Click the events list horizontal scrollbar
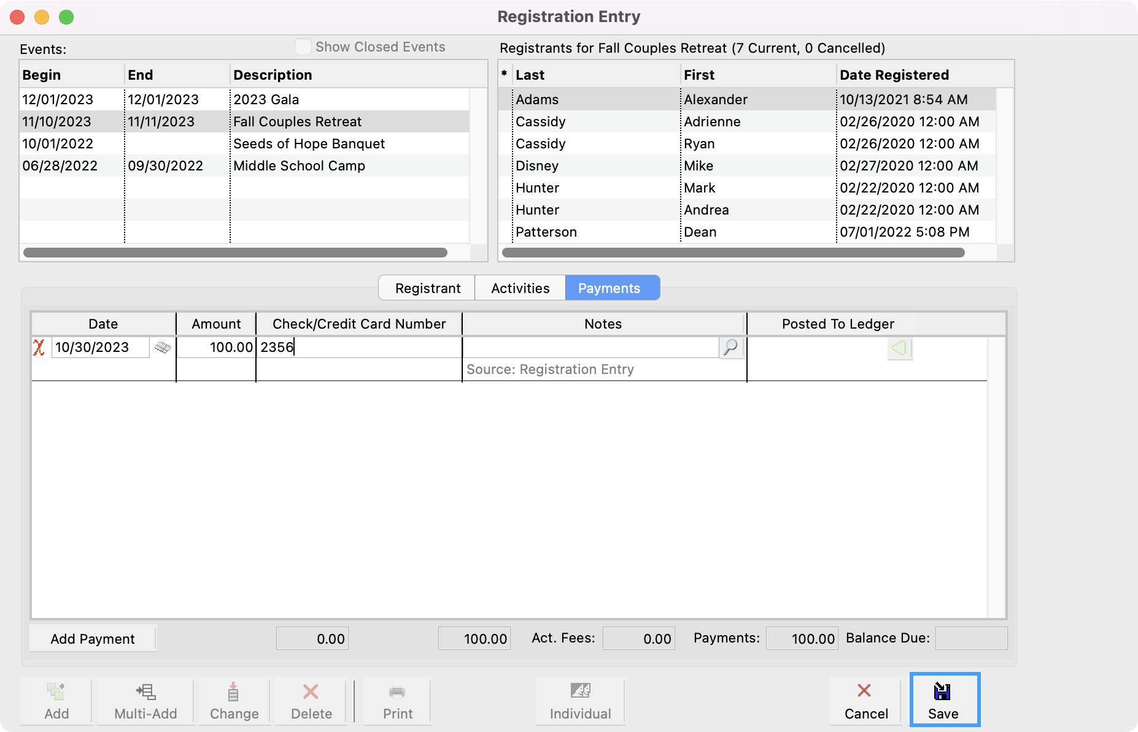 235,253
